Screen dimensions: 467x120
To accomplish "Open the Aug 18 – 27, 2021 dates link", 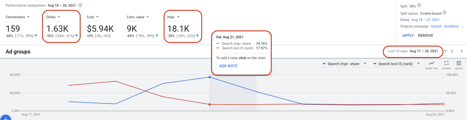I will click(x=425, y=20).
